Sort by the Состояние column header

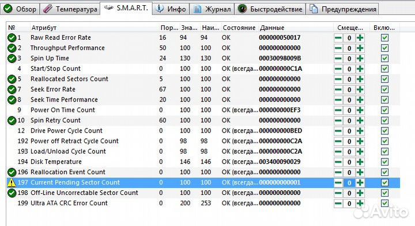pyautogui.click(x=239, y=28)
